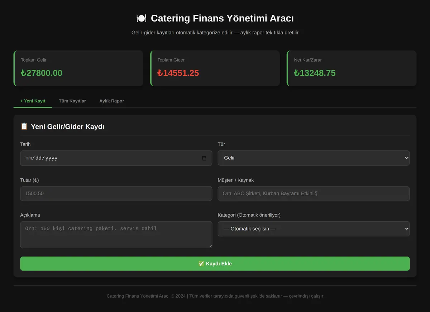Select the + Yeni Kayıt tab
Image resolution: width=430 pixels, height=312 pixels.
tap(33, 101)
